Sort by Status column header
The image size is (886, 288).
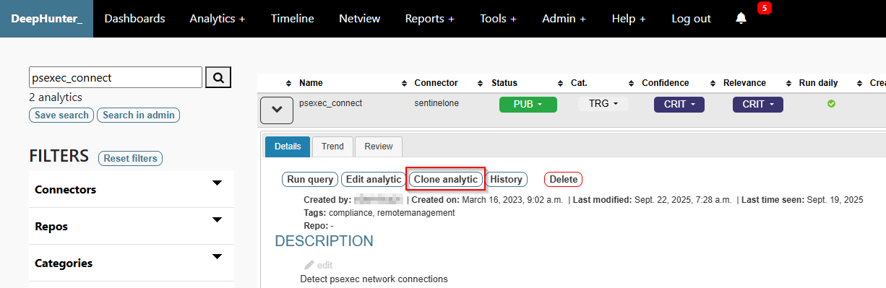coord(504,83)
